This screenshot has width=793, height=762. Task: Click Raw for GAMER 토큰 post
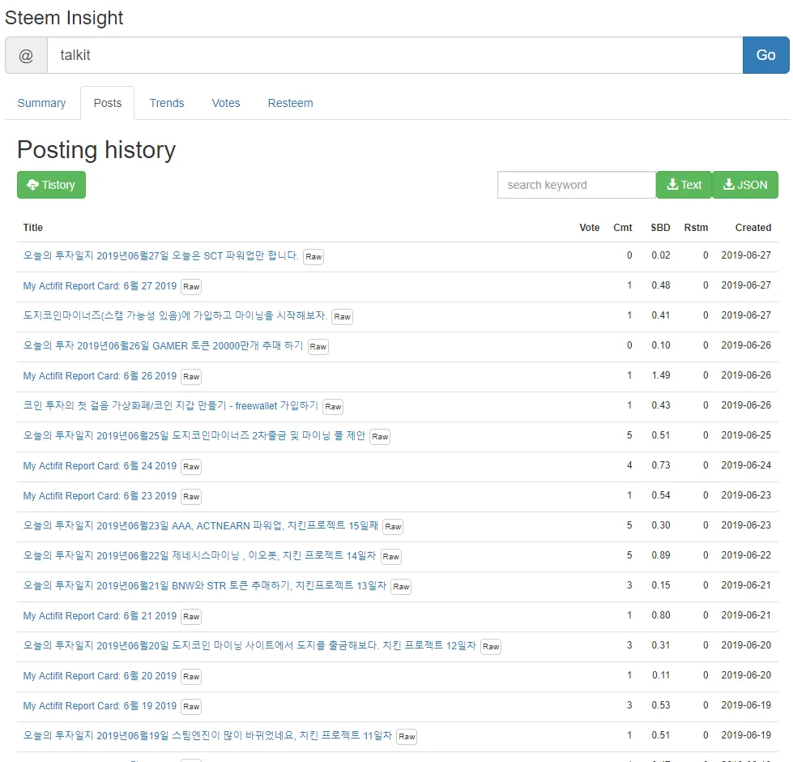tap(318, 347)
